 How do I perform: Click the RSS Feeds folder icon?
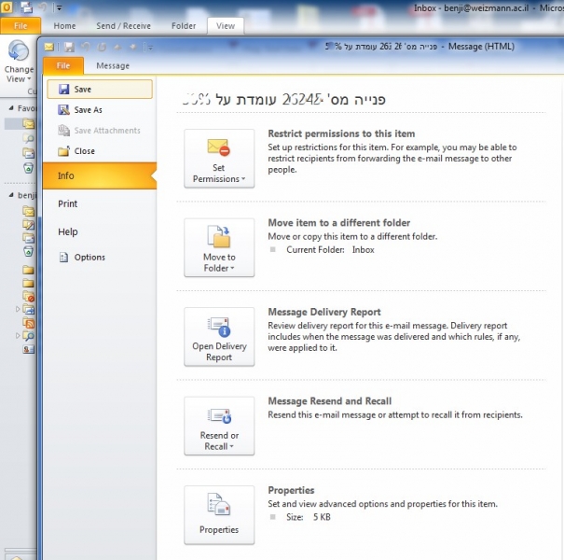pos(29,321)
